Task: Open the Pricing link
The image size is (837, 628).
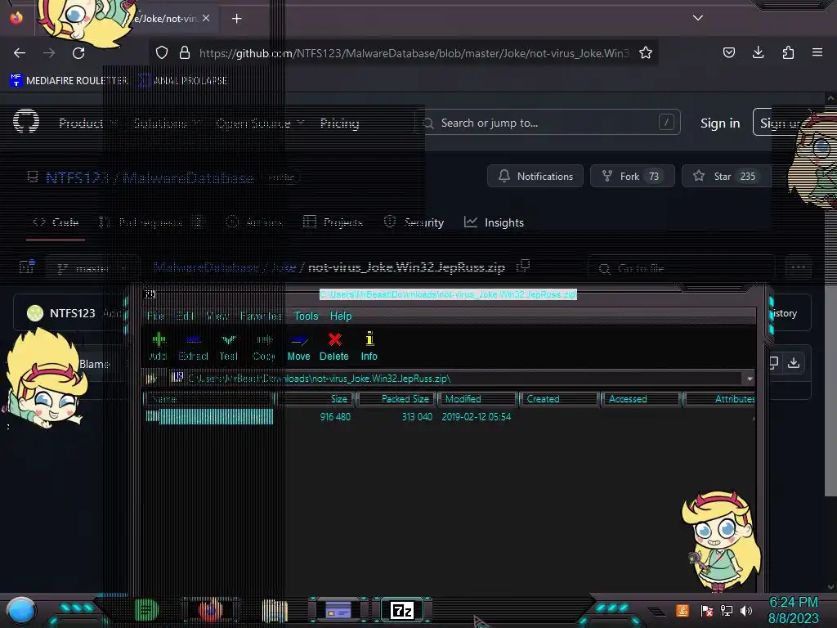Action: (339, 123)
